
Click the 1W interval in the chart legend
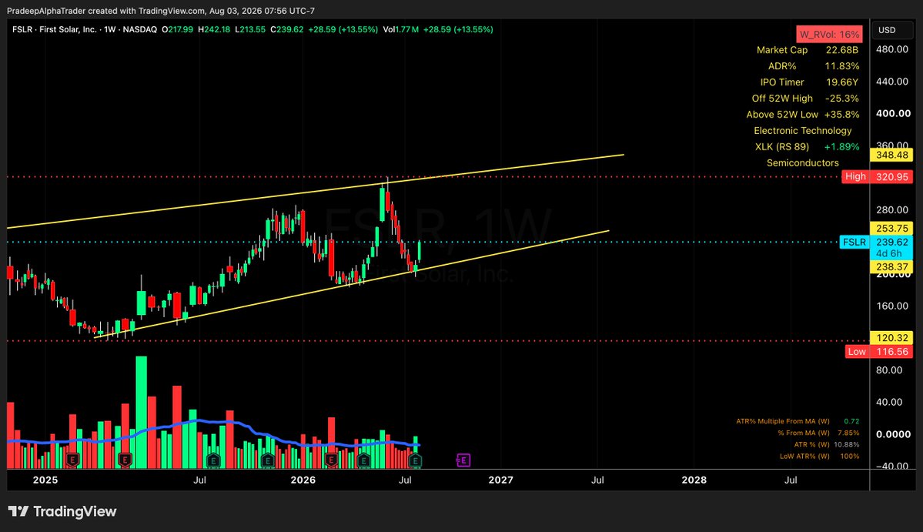tap(110, 29)
